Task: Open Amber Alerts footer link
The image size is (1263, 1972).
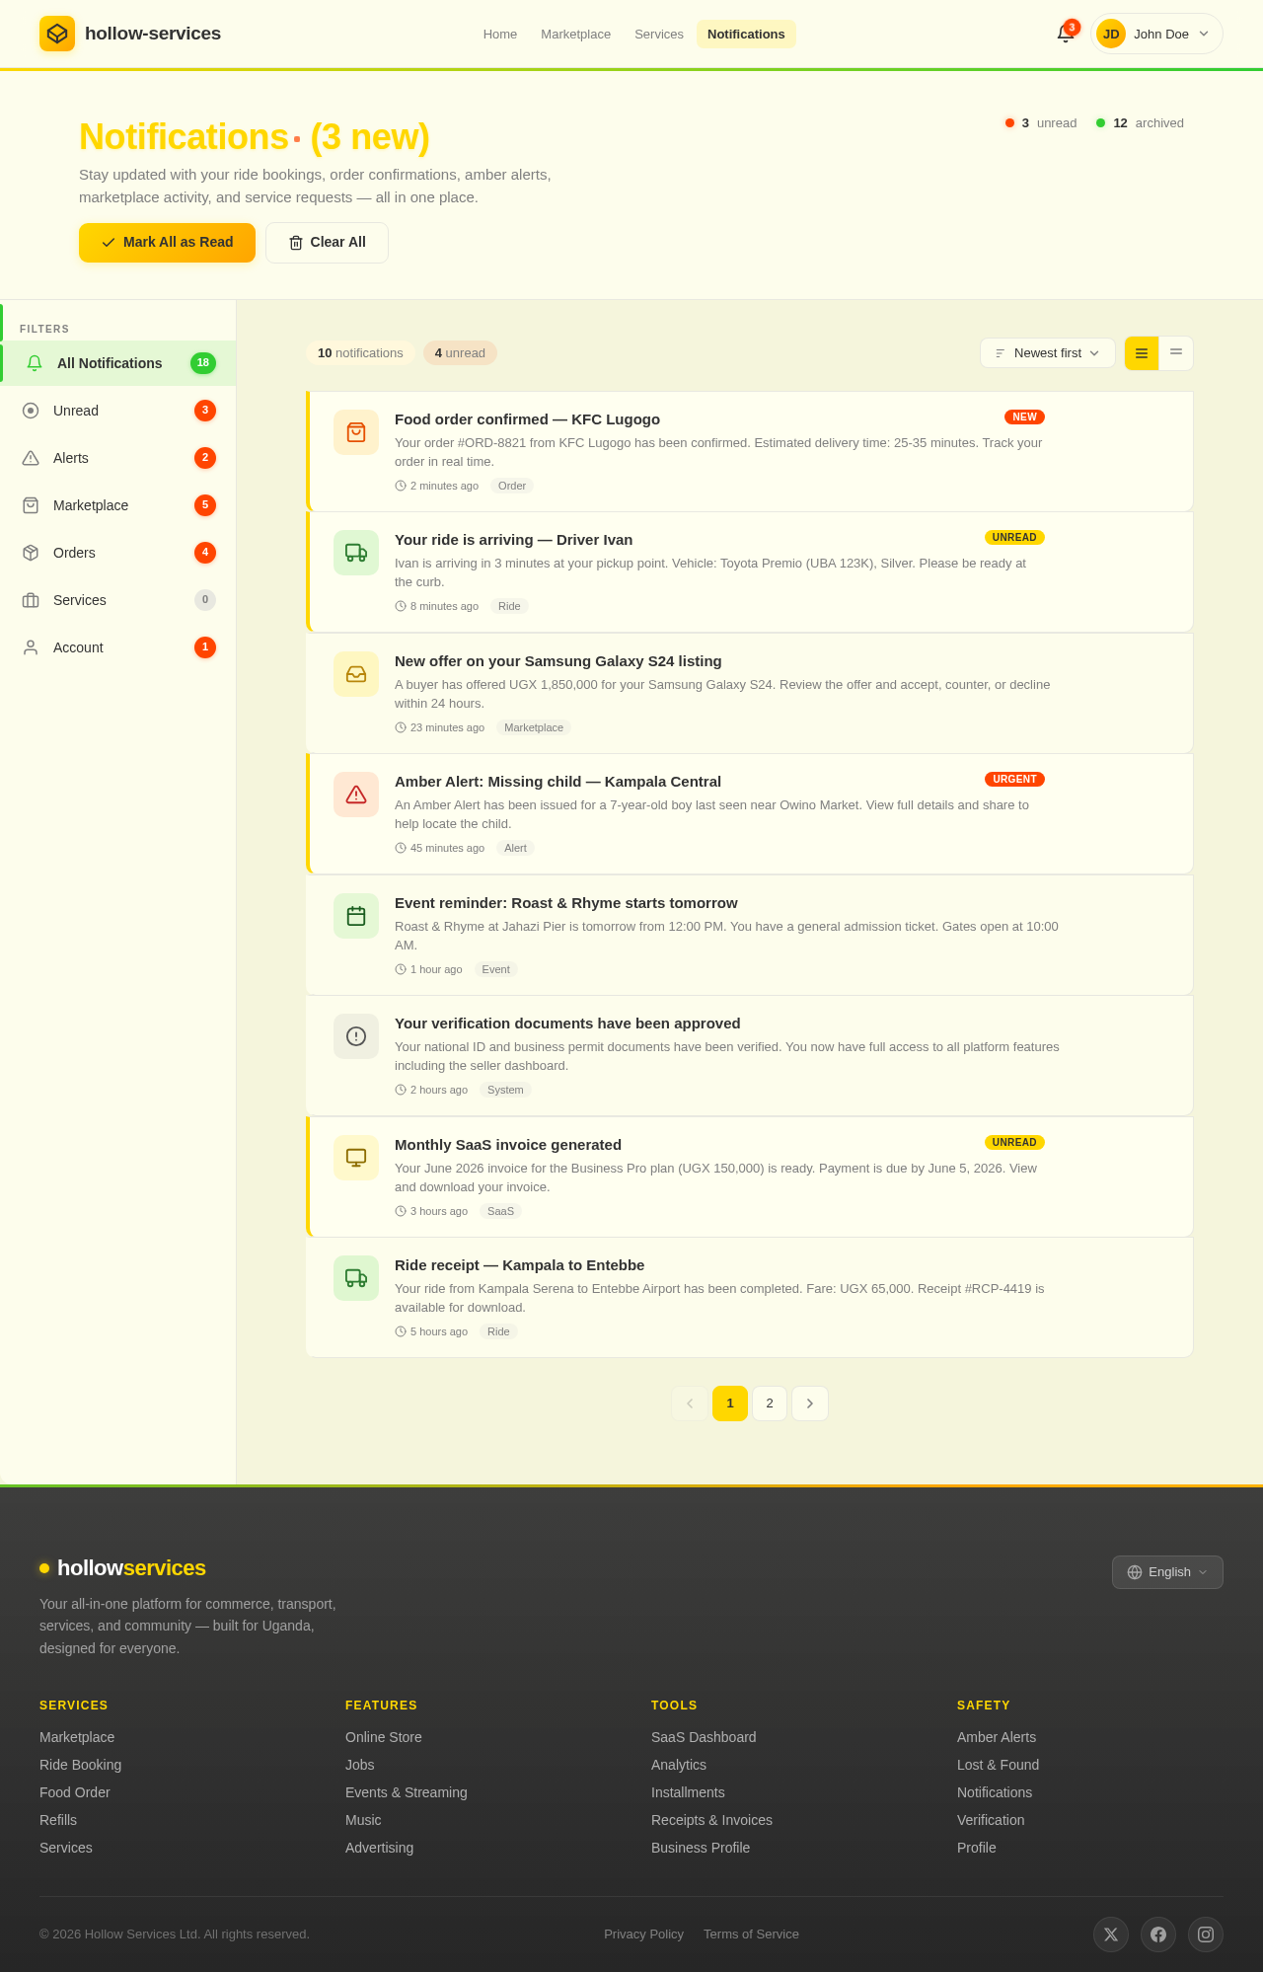Action: click(x=997, y=1737)
